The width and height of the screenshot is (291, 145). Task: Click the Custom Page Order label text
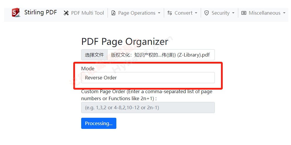(x=147, y=95)
